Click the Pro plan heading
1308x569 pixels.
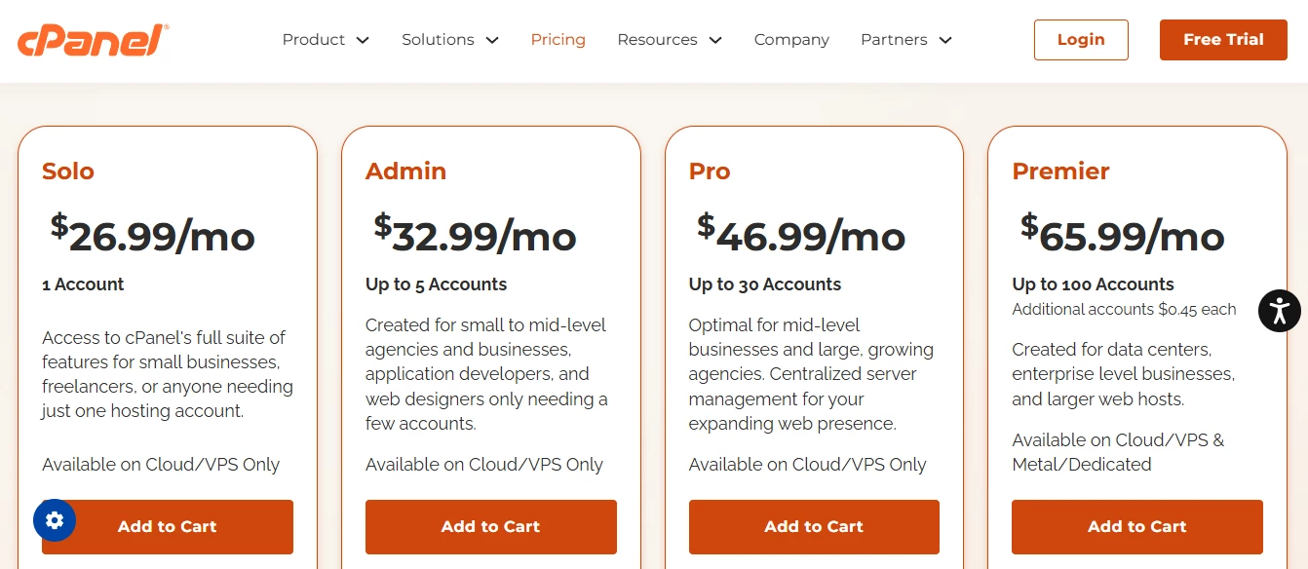point(710,171)
